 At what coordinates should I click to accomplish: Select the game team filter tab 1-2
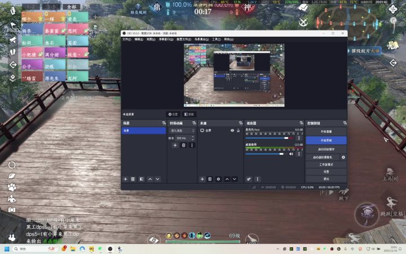point(31,7)
